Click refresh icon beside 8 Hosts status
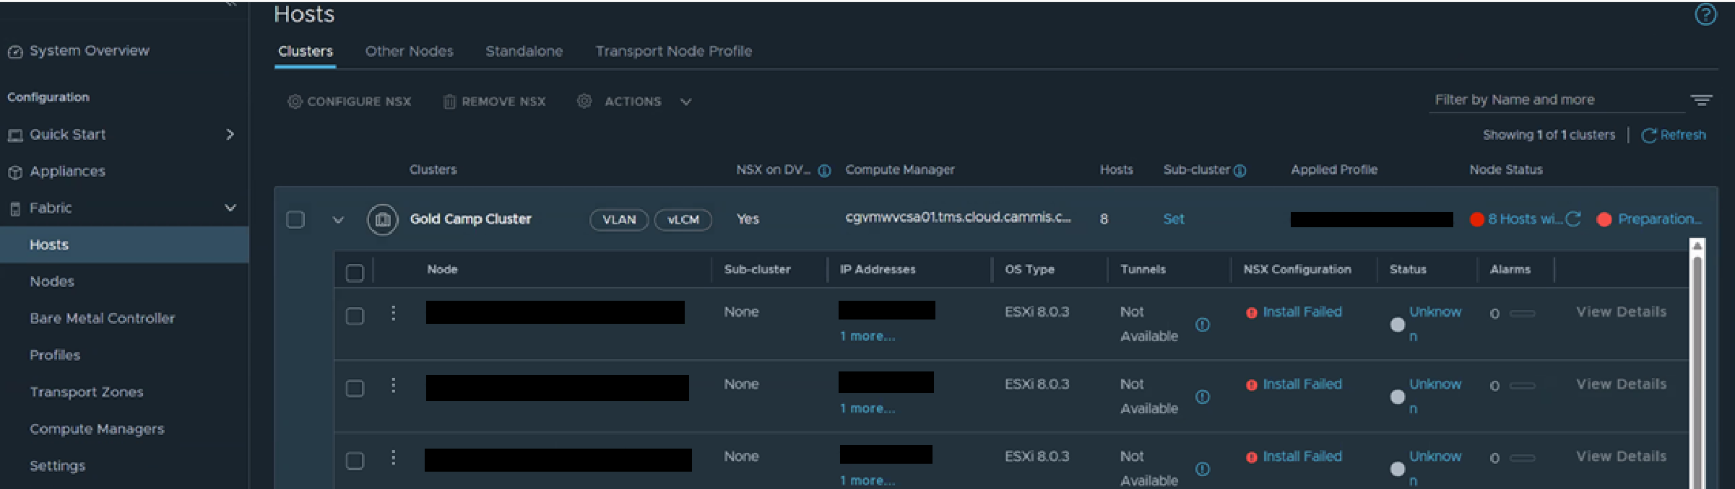 (x=1573, y=219)
